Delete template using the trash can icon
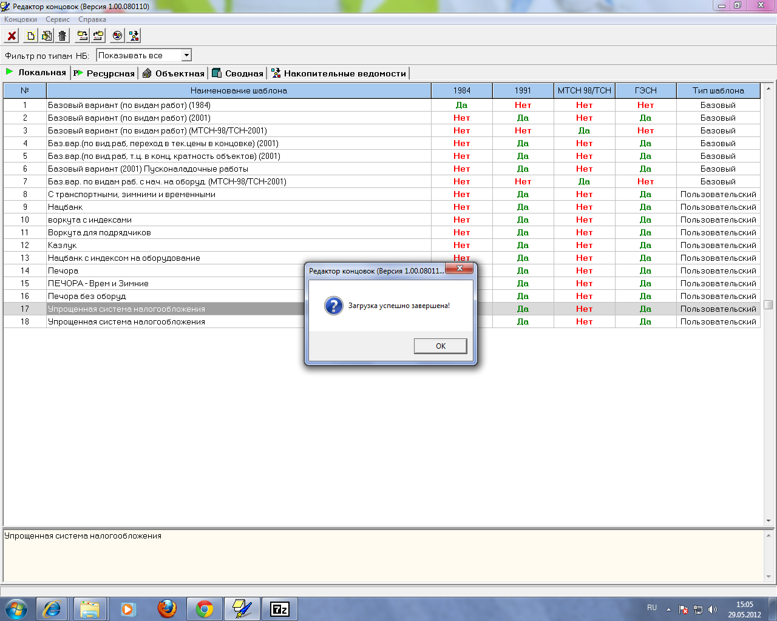 pos(62,36)
